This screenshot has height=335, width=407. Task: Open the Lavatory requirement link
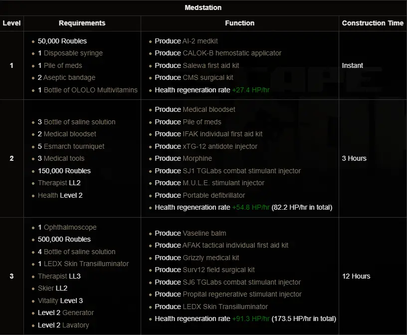point(76,325)
